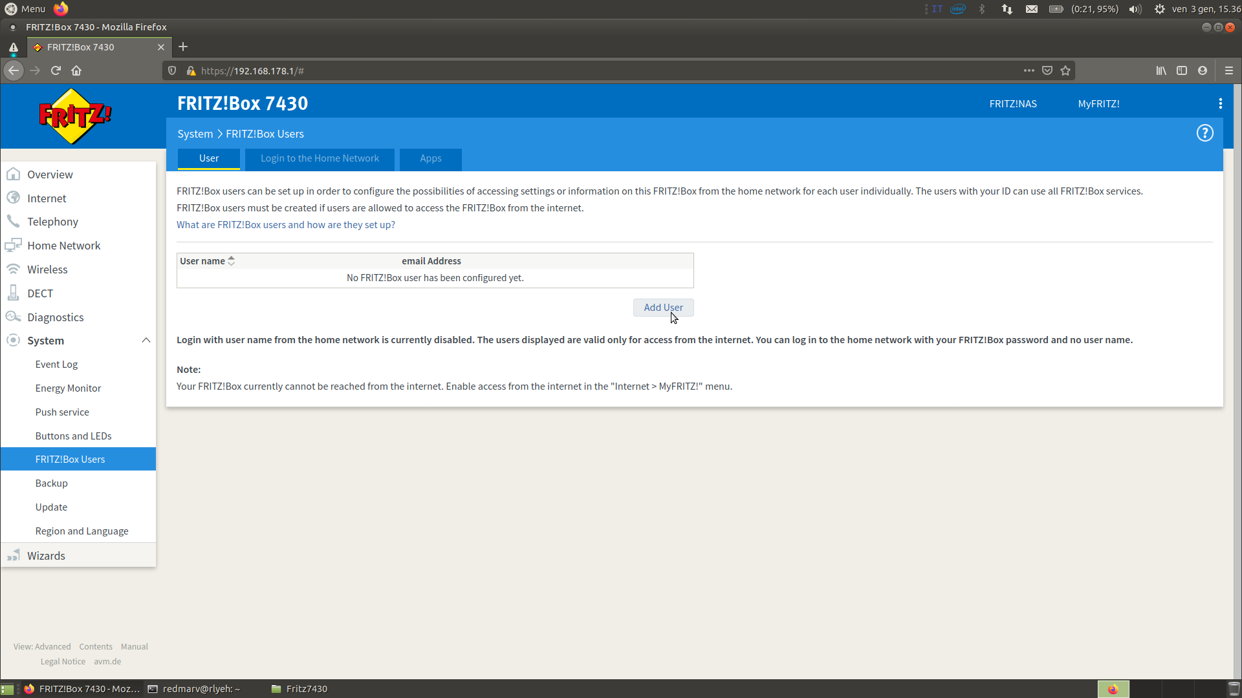Click the volume icon in system tray
Viewport: 1242px width, 698px height.
click(1135, 9)
